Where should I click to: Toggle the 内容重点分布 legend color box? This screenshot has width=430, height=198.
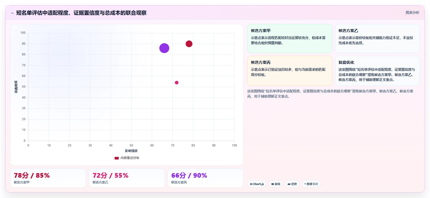(x=117, y=158)
